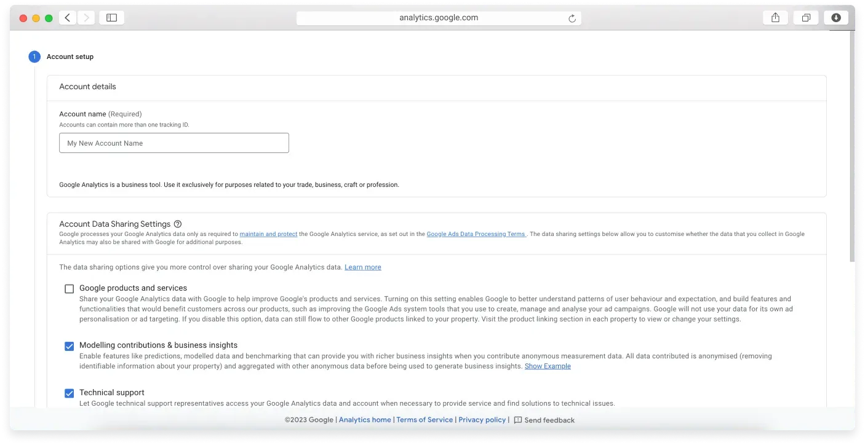Click the help icon beside Account Data Sharing Settings

178,224
